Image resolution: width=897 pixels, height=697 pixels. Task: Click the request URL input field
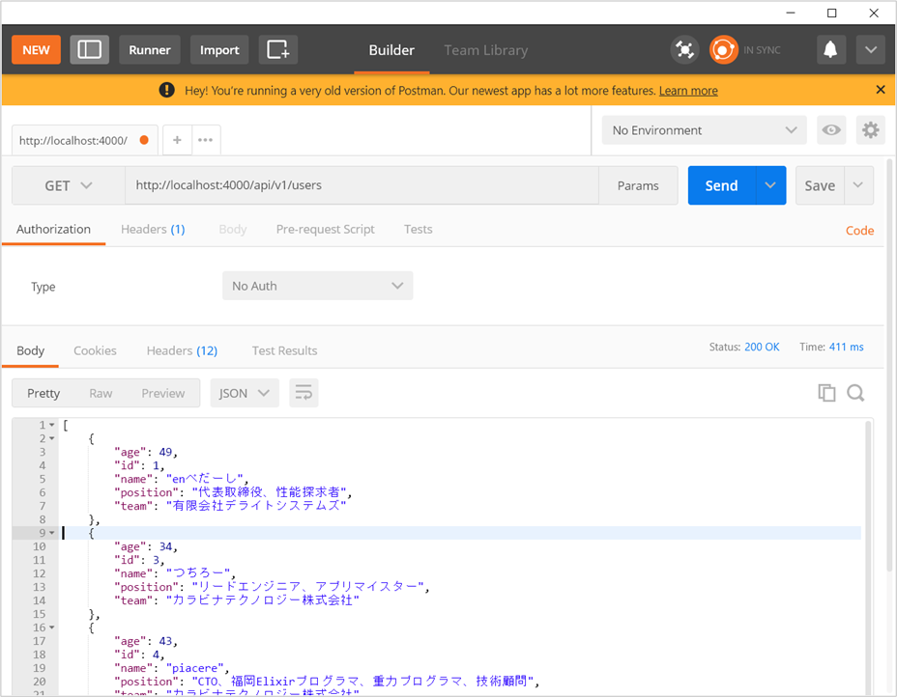click(362, 185)
